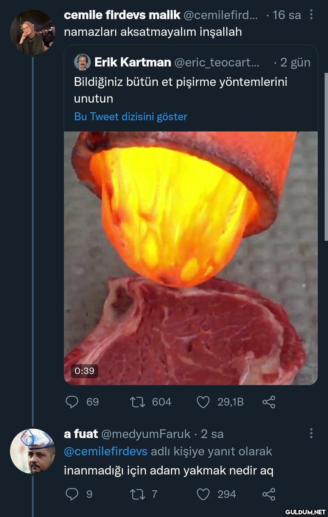This screenshot has height=517, width=328.
Task: Reply to a fuat's tweet
Action: [71, 494]
